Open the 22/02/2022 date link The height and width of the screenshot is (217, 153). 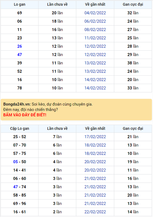click(95, 212)
